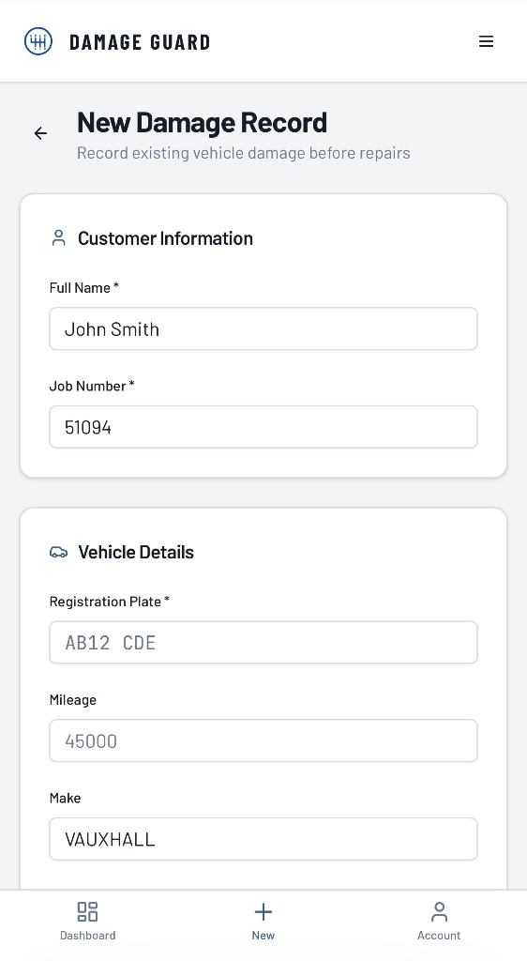The width and height of the screenshot is (527, 961).
Task: Open the hamburger menu
Action: [x=486, y=41]
